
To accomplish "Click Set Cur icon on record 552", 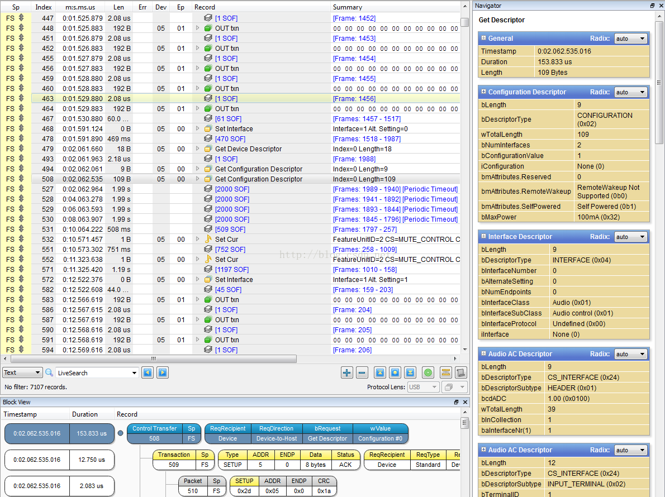I will click(208, 259).
